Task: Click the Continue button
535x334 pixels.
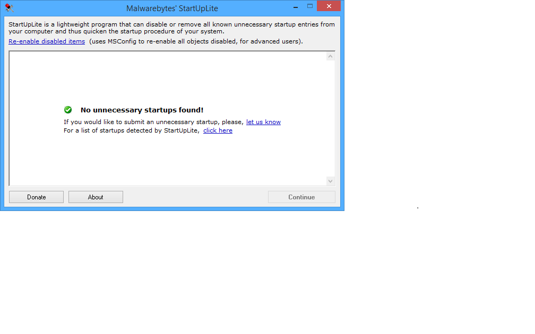Action: point(301,197)
